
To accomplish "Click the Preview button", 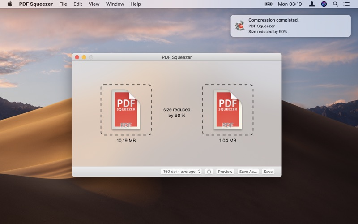I will [225, 172].
